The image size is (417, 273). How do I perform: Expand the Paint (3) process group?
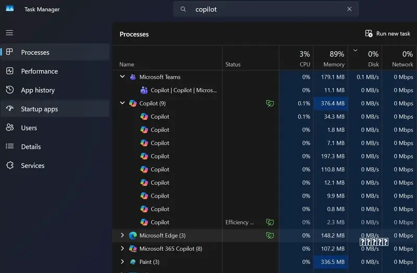[x=122, y=262]
